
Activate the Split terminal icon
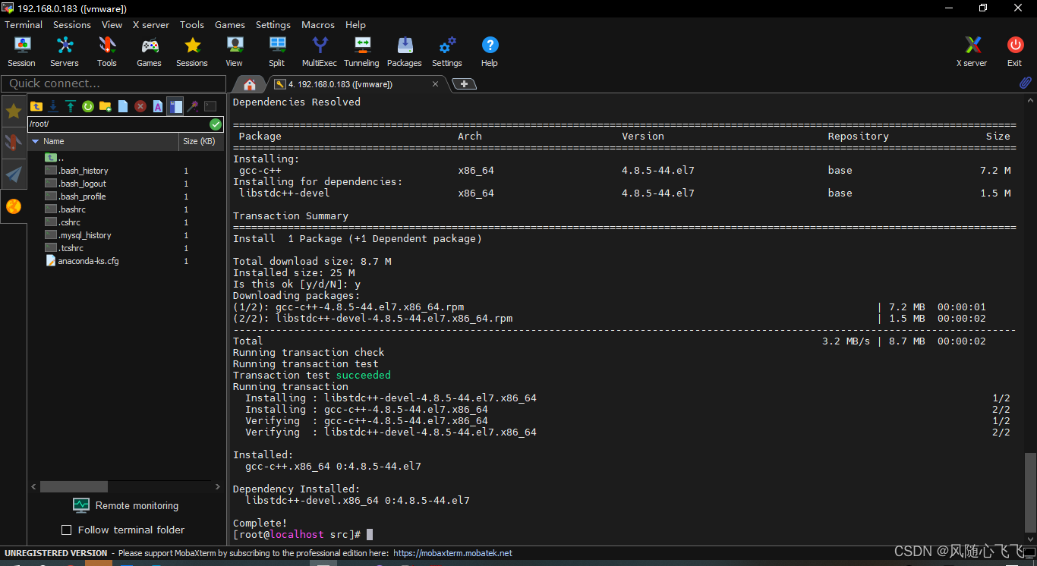(277, 52)
